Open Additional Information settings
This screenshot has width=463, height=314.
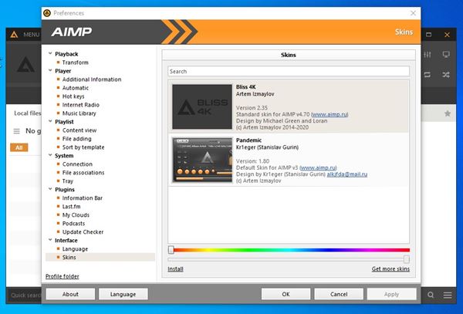[x=92, y=79]
